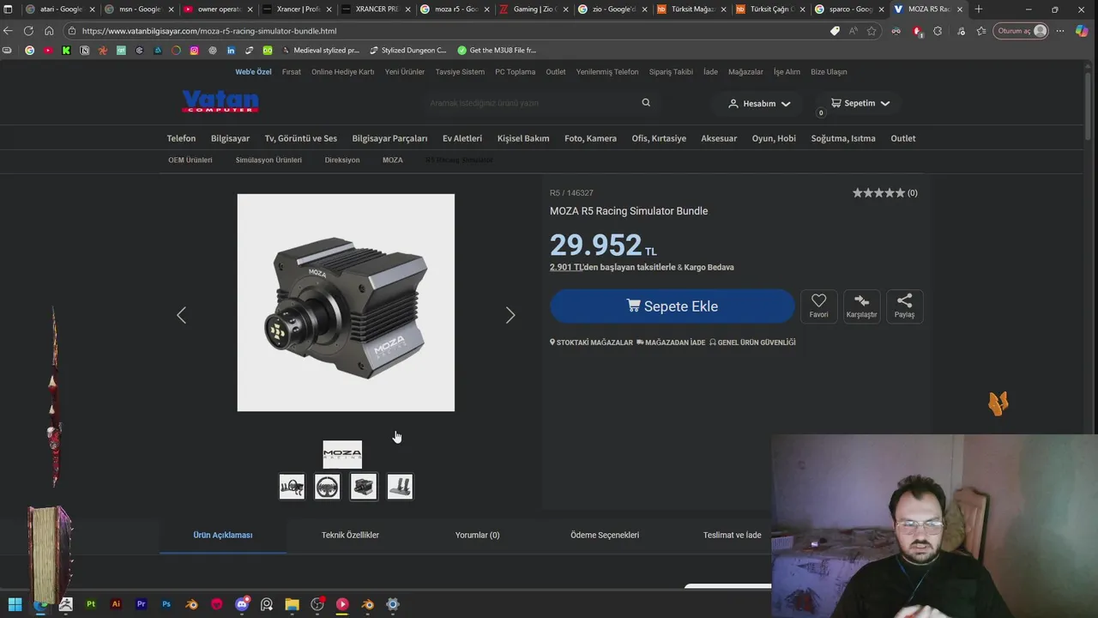Image resolution: width=1098 pixels, height=618 pixels.
Task: Open the Instagram bookmark
Action: pyautogui.click(x=194, y=51)
